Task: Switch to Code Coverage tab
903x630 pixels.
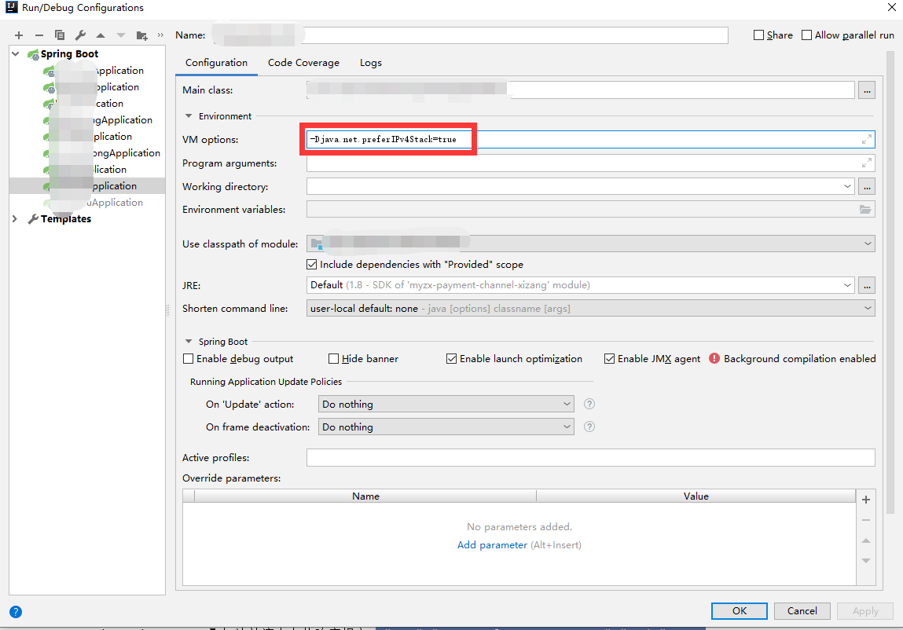Action: pos(303,63)
